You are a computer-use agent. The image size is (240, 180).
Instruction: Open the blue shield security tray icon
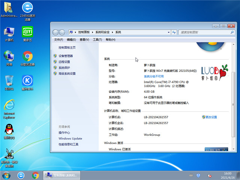(x=198, y=175)
